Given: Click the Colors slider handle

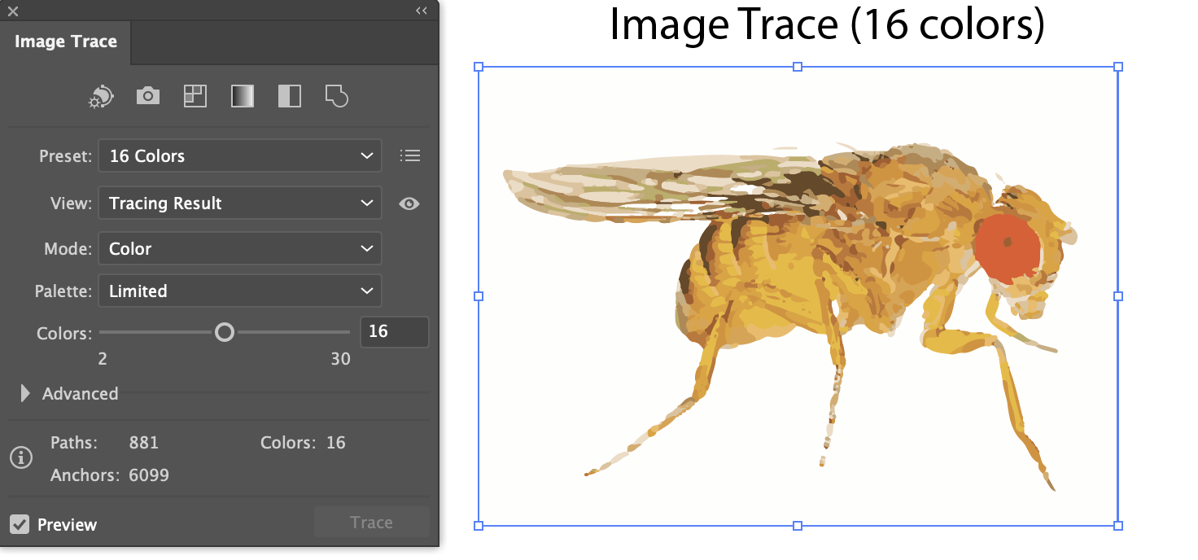Looking at the screenshot, I should [x=225, y=332].
